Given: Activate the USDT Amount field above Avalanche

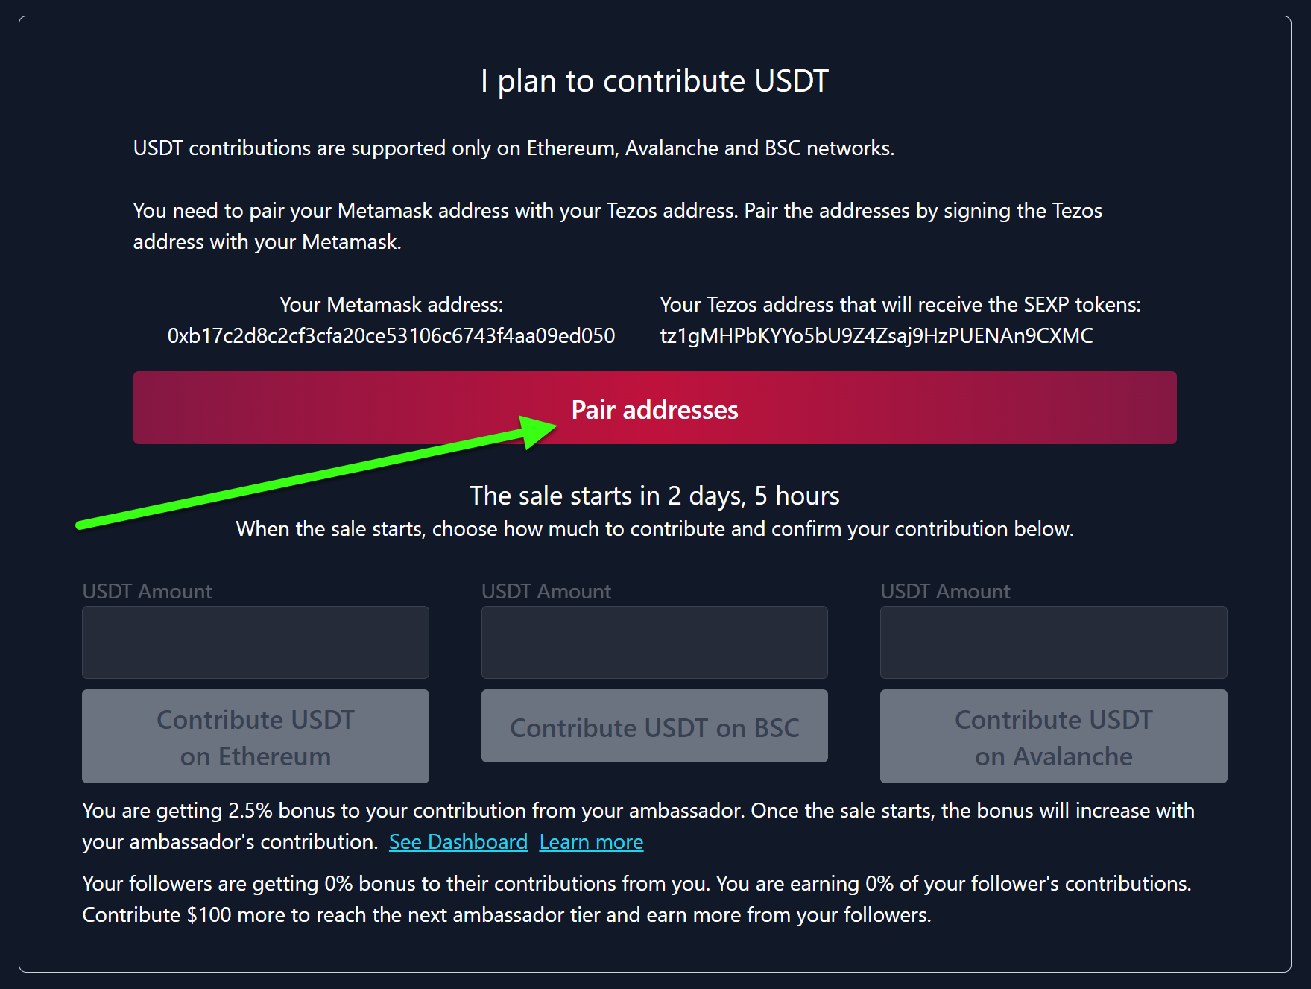Looking at the screenshot, I should click(1054, 642).
